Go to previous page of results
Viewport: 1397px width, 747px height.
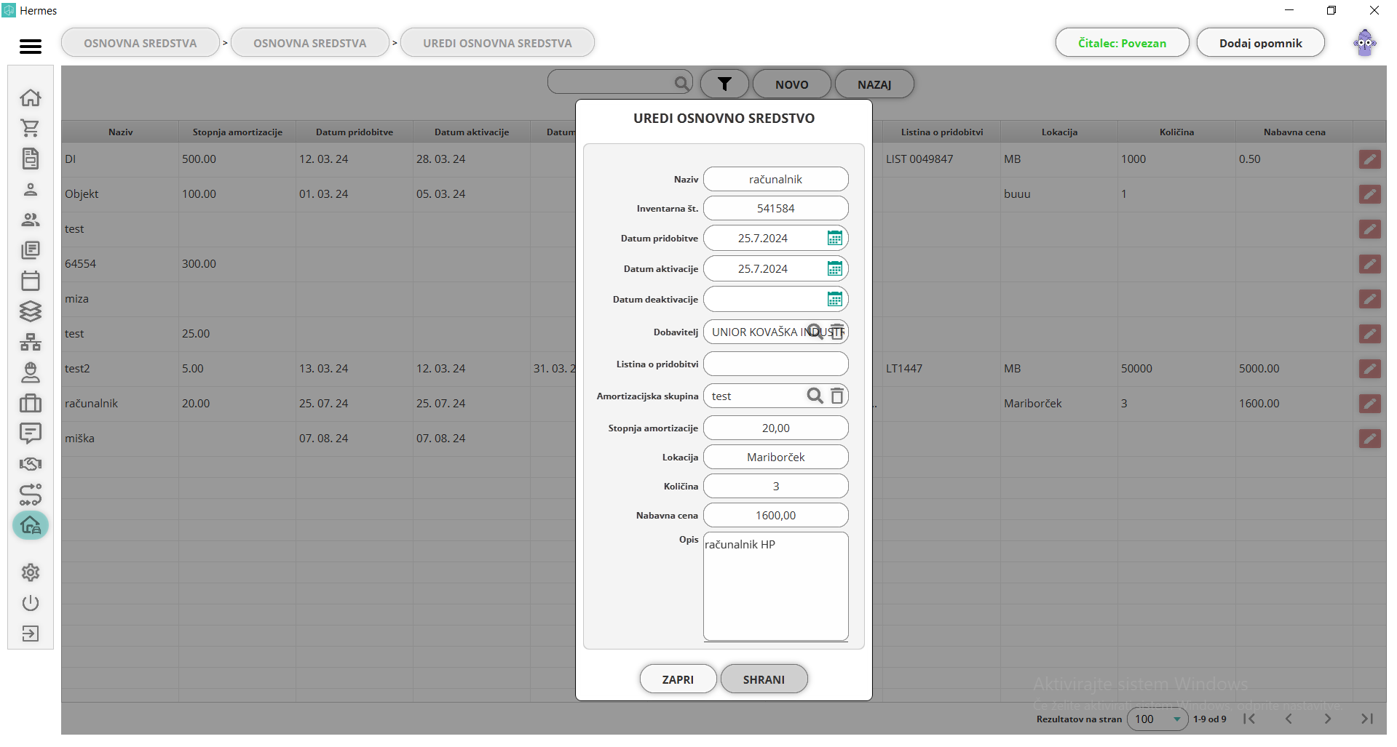(1289, 719)
